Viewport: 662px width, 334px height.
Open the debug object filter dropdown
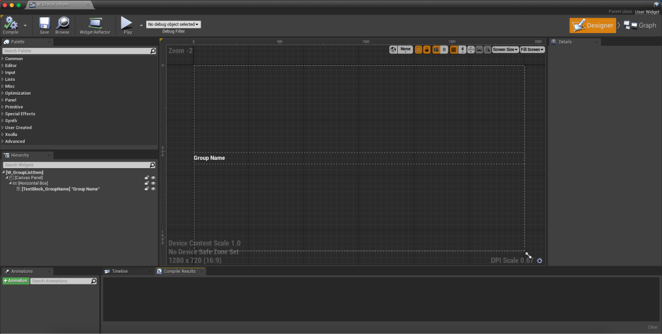(x=173, y=24)
